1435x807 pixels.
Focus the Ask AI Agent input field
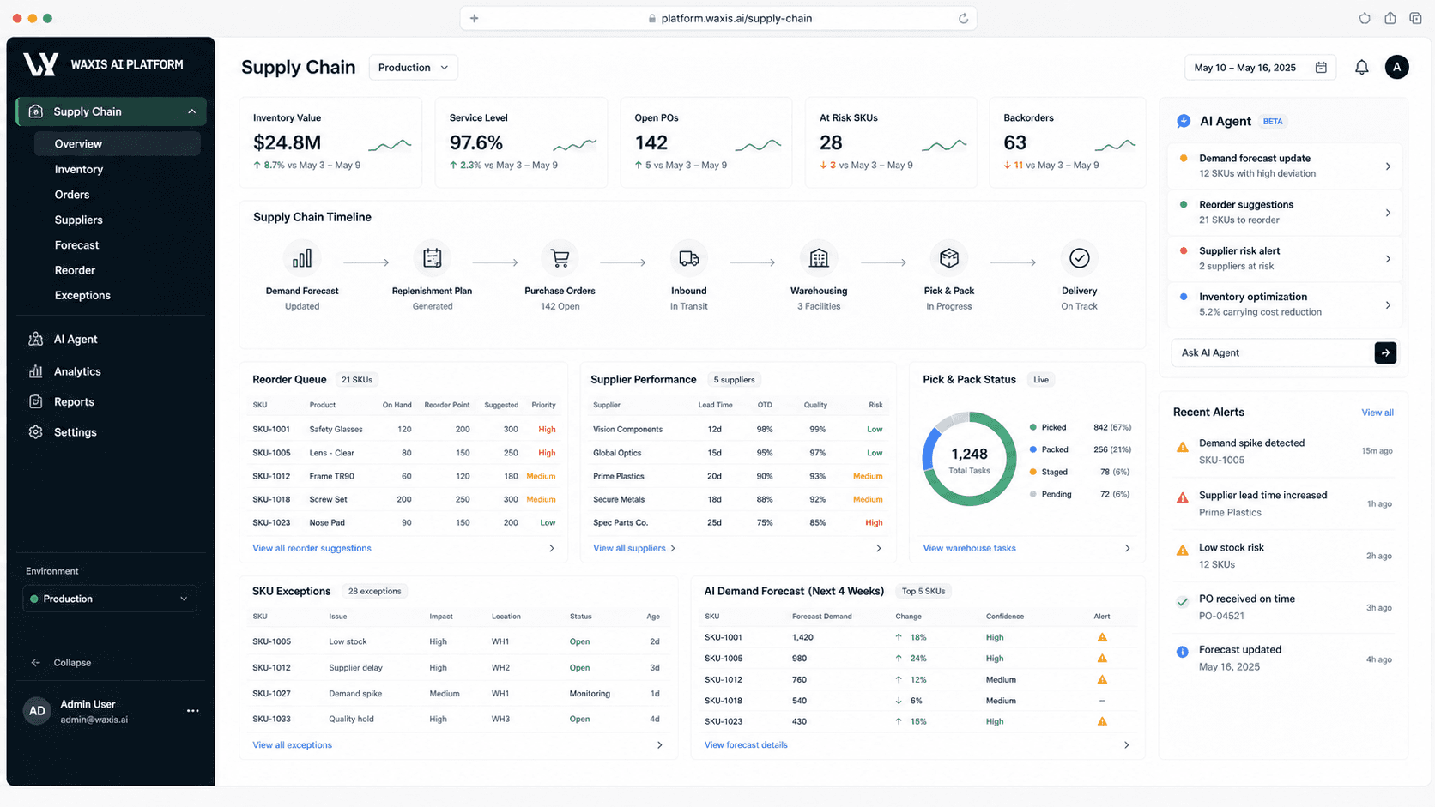[x=1272, y=352]
